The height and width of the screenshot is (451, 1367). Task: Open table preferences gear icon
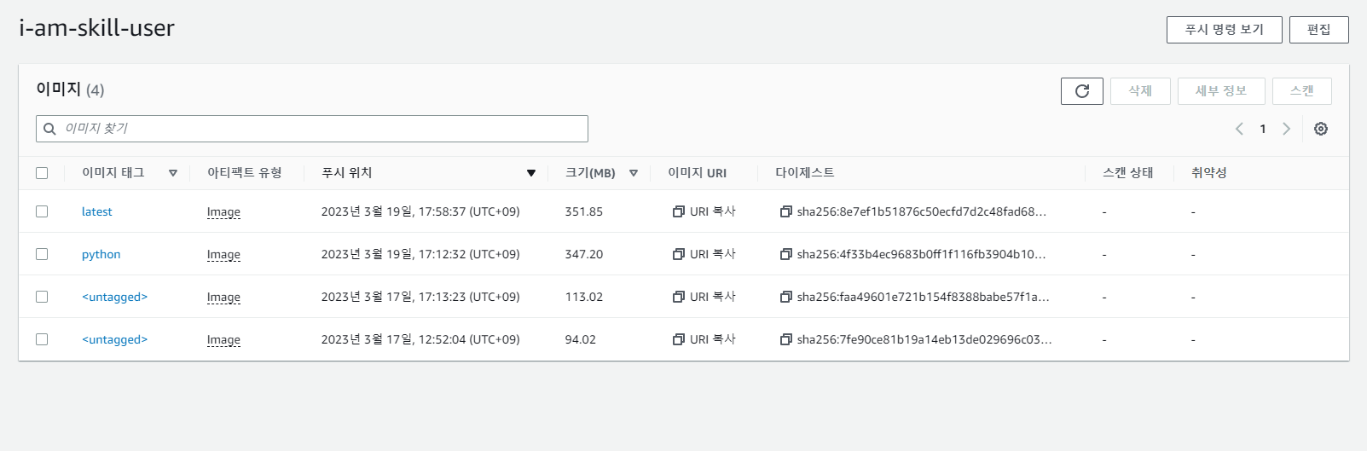pyautogui.click(x=1321, y=129)
